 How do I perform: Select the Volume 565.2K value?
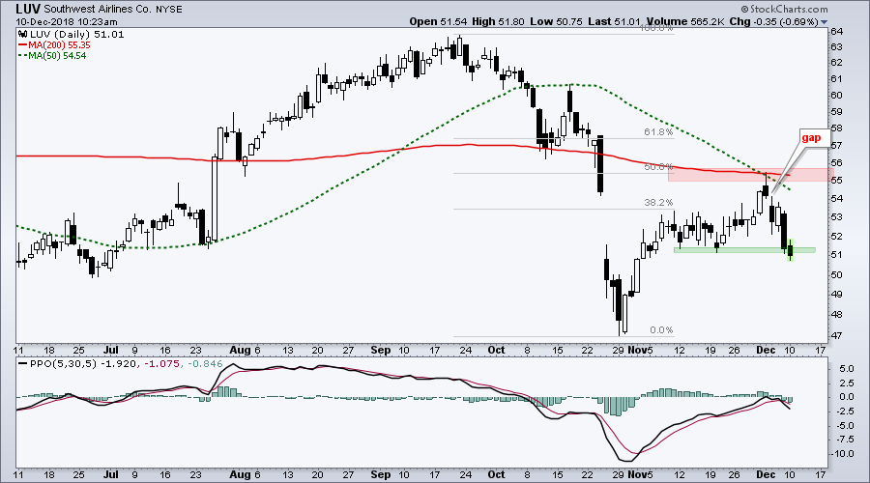(683, 21)
